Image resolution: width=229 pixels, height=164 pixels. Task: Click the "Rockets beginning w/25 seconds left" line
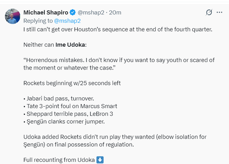click(x=72, y=83)
